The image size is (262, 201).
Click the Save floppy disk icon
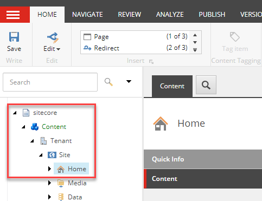pyautogui.click(x=14, y=37)
